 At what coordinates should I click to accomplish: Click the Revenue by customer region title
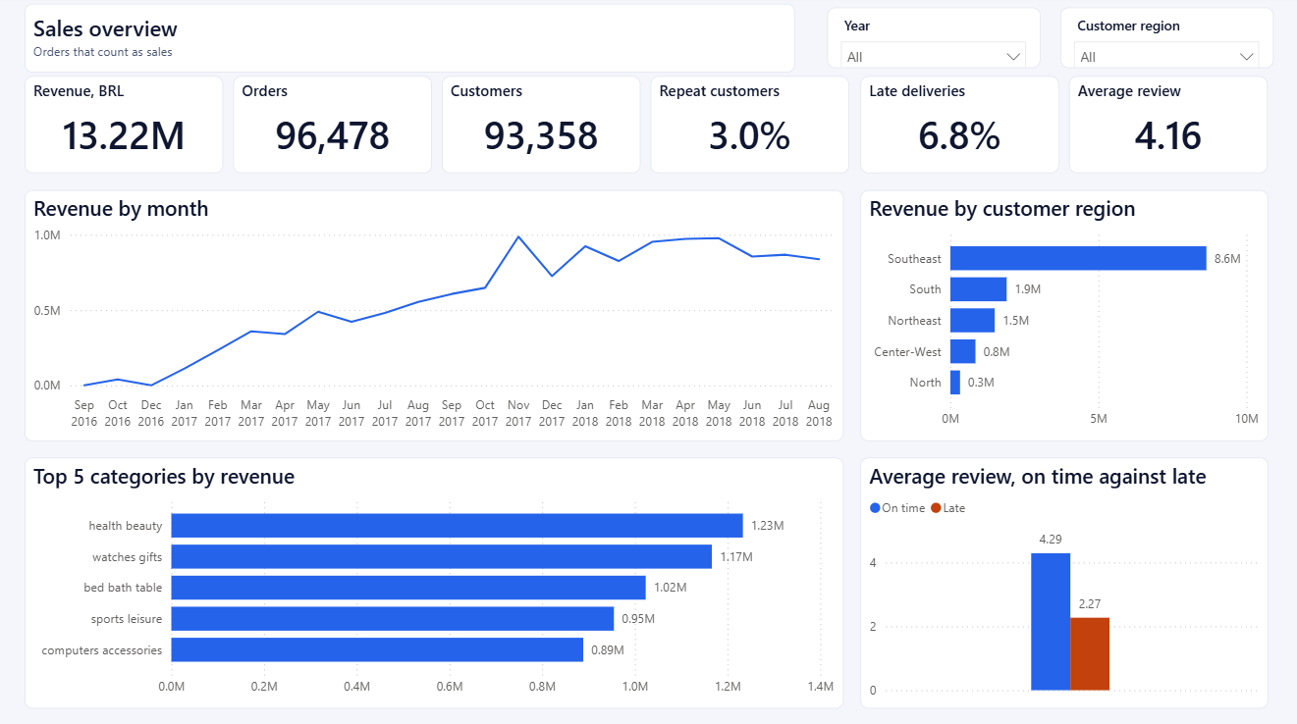1002,209
